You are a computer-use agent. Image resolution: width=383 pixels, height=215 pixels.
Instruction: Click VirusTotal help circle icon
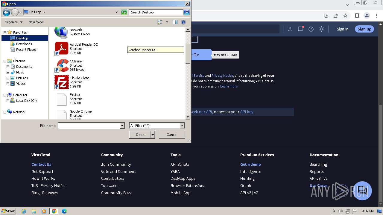(311, 29)
